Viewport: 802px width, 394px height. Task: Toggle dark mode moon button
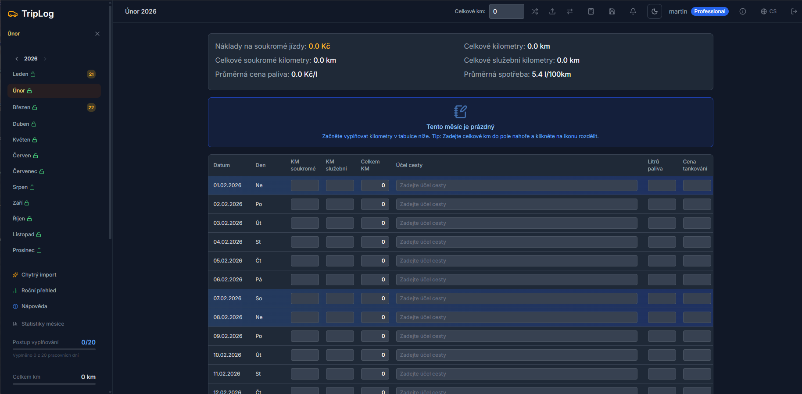tap(655, 11)
